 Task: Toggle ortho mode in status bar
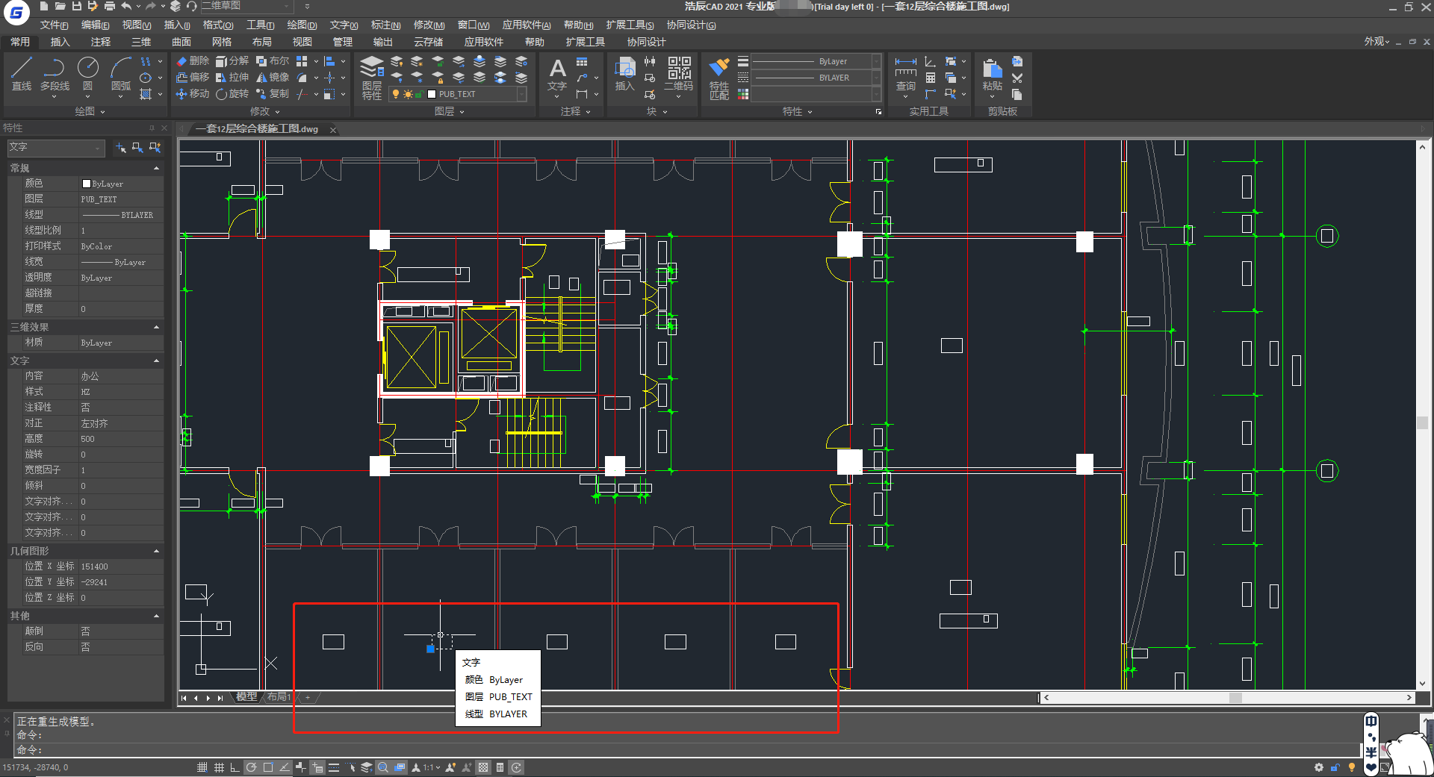coord(235,767)
